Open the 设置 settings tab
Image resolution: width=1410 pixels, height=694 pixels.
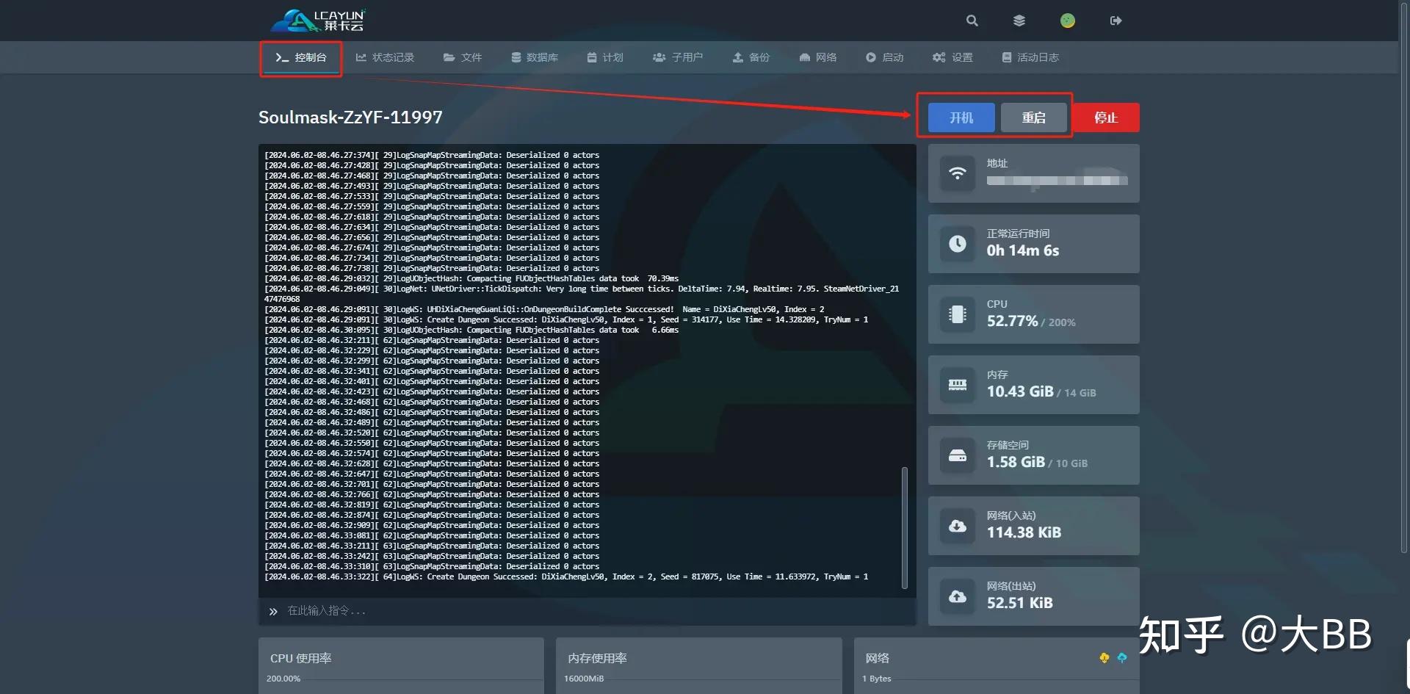coord(952,57)
